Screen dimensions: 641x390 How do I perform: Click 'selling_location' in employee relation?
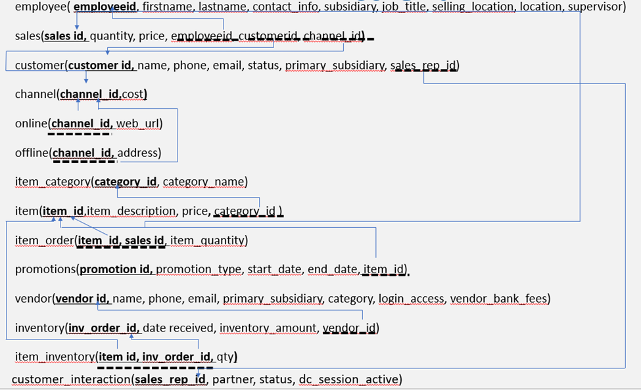474,7
